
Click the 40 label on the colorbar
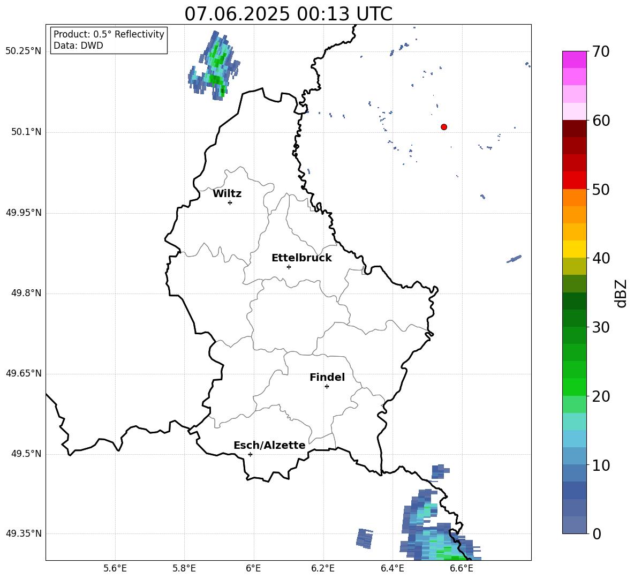[x=601, y=258]
